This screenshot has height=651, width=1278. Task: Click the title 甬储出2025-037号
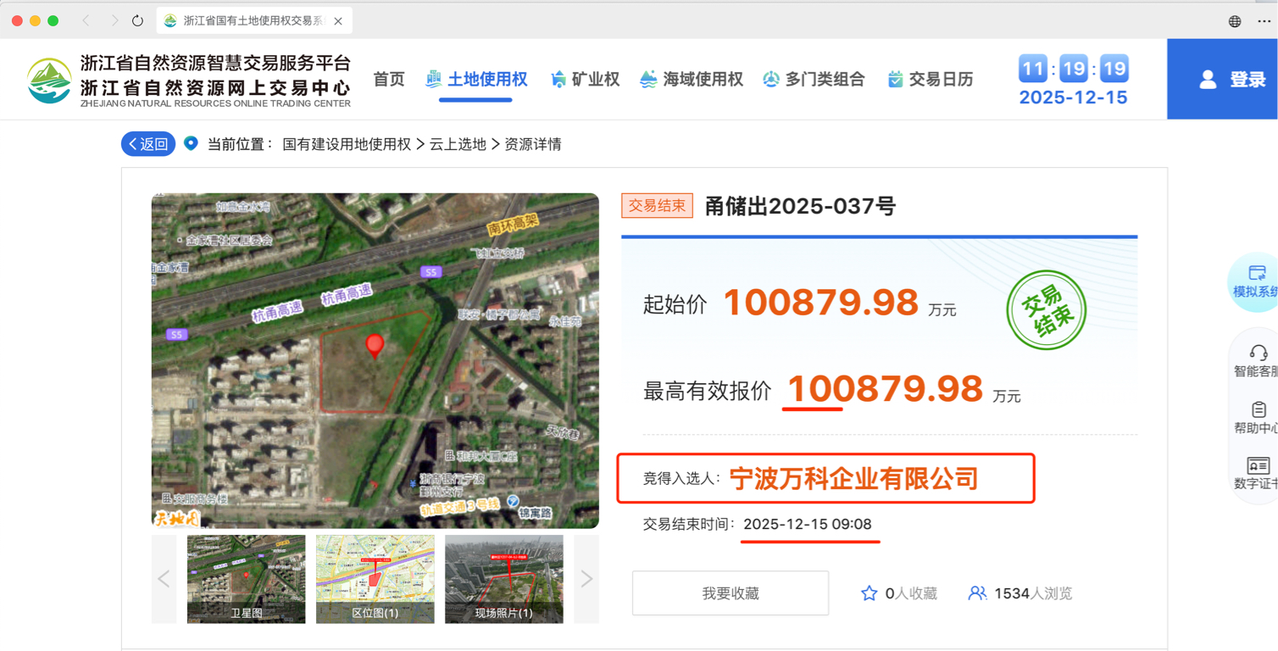coord(800,206)
